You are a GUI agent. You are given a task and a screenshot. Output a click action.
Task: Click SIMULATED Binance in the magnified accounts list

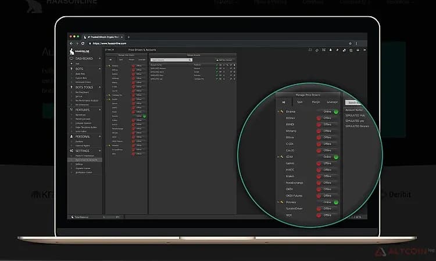pos(357,126)
